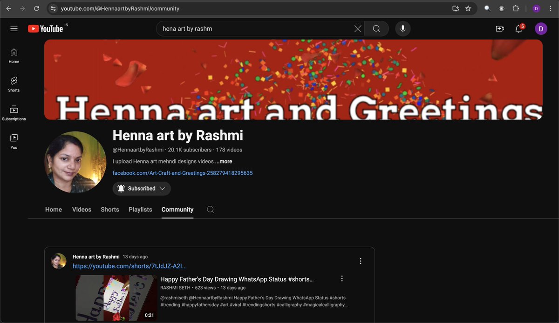Switch to the channel Home tab
559x323 pixels.
pos(54,210)
